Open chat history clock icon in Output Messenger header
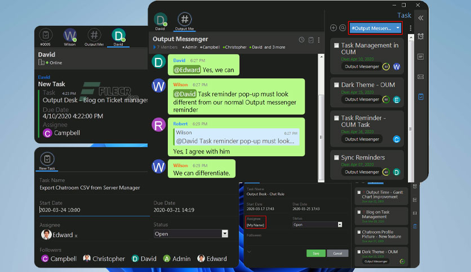The height and width of the screenshot is (272, 471). (301, 40)
